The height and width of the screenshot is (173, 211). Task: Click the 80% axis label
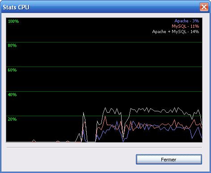coord(12,46)
